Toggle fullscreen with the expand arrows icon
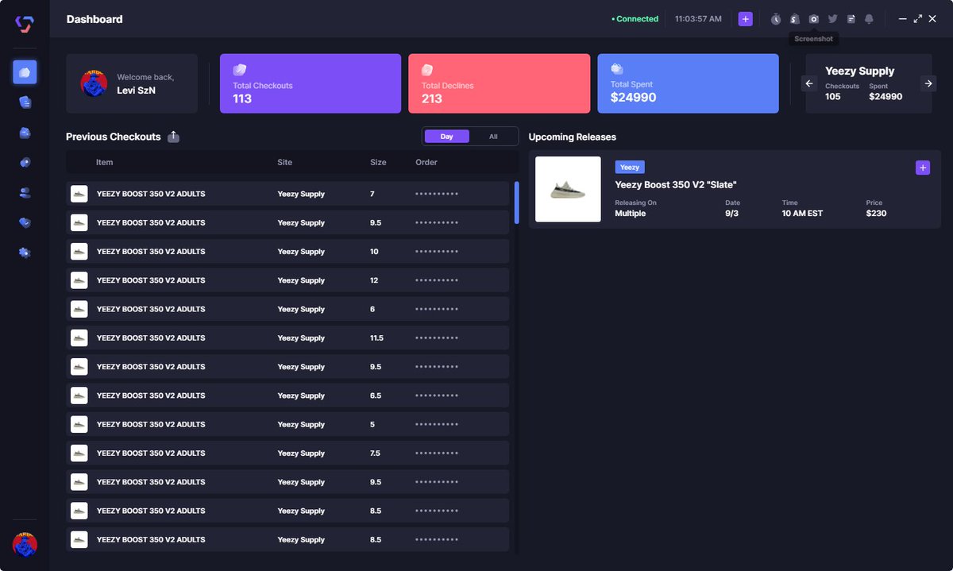The width and height of the screenshot is (953, 571). [917, 19]
